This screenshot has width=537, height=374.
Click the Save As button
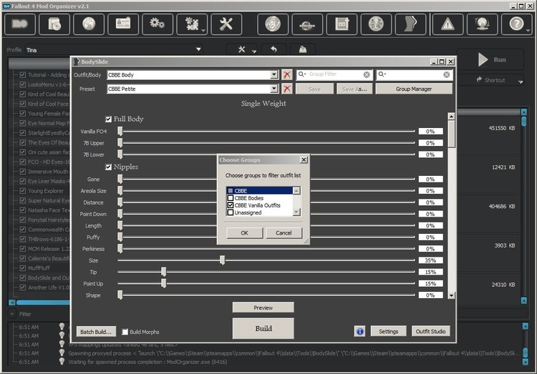[354, 89]
